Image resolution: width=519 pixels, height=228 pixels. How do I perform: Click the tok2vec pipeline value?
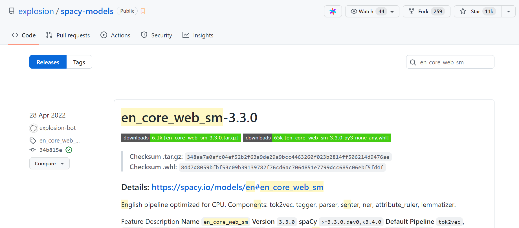point(449,222)
